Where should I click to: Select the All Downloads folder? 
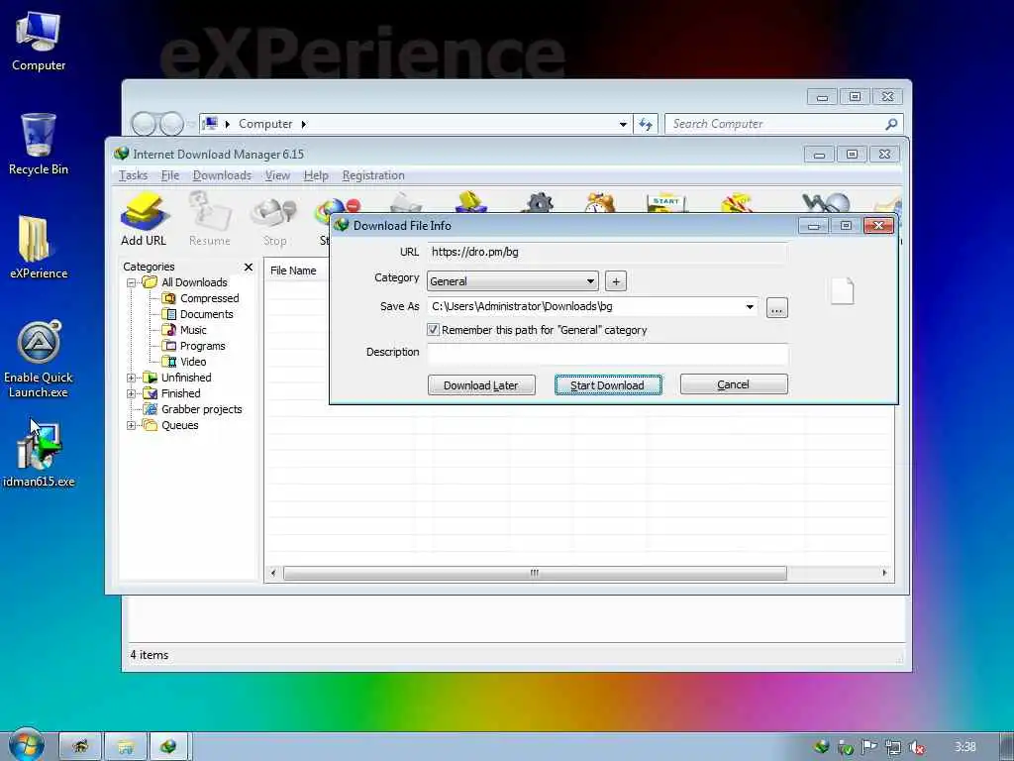194,282
